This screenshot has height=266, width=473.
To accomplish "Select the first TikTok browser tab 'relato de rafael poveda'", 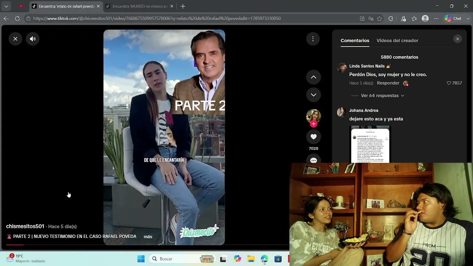I will [x=65, y=6].
